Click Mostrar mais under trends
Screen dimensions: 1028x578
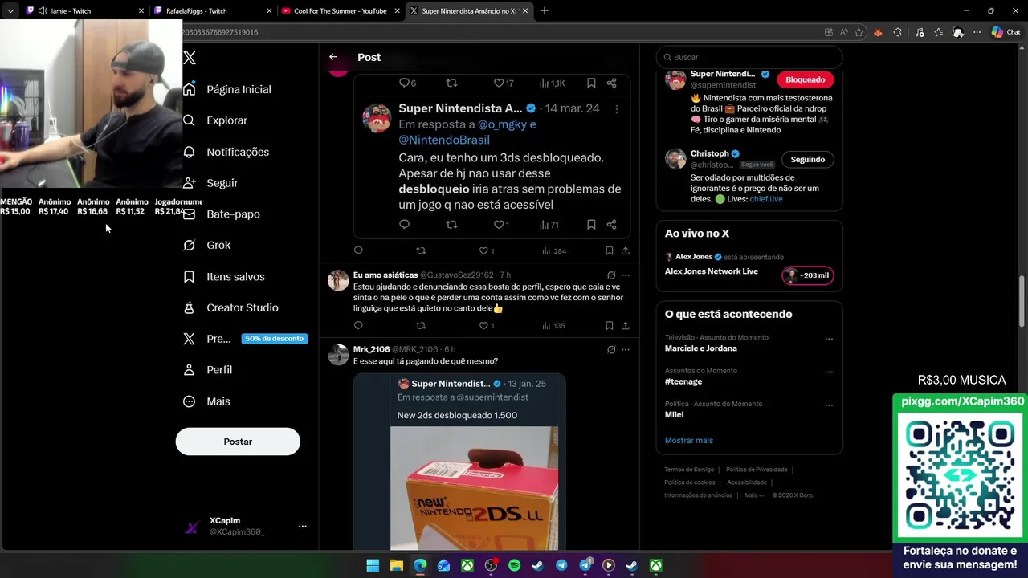[689, 440]
